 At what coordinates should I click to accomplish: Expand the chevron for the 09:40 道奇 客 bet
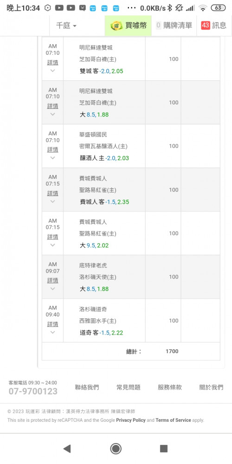point(53,332)
